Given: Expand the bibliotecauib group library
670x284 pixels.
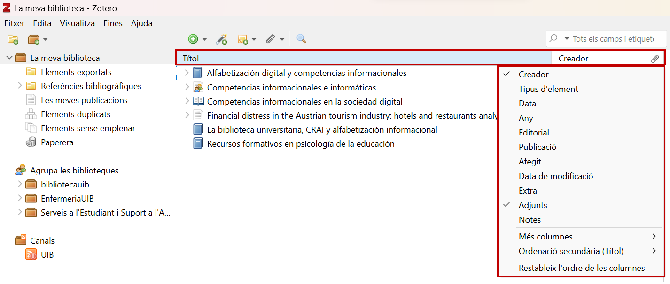Looking at the screenshot, I should coord(20,184).
